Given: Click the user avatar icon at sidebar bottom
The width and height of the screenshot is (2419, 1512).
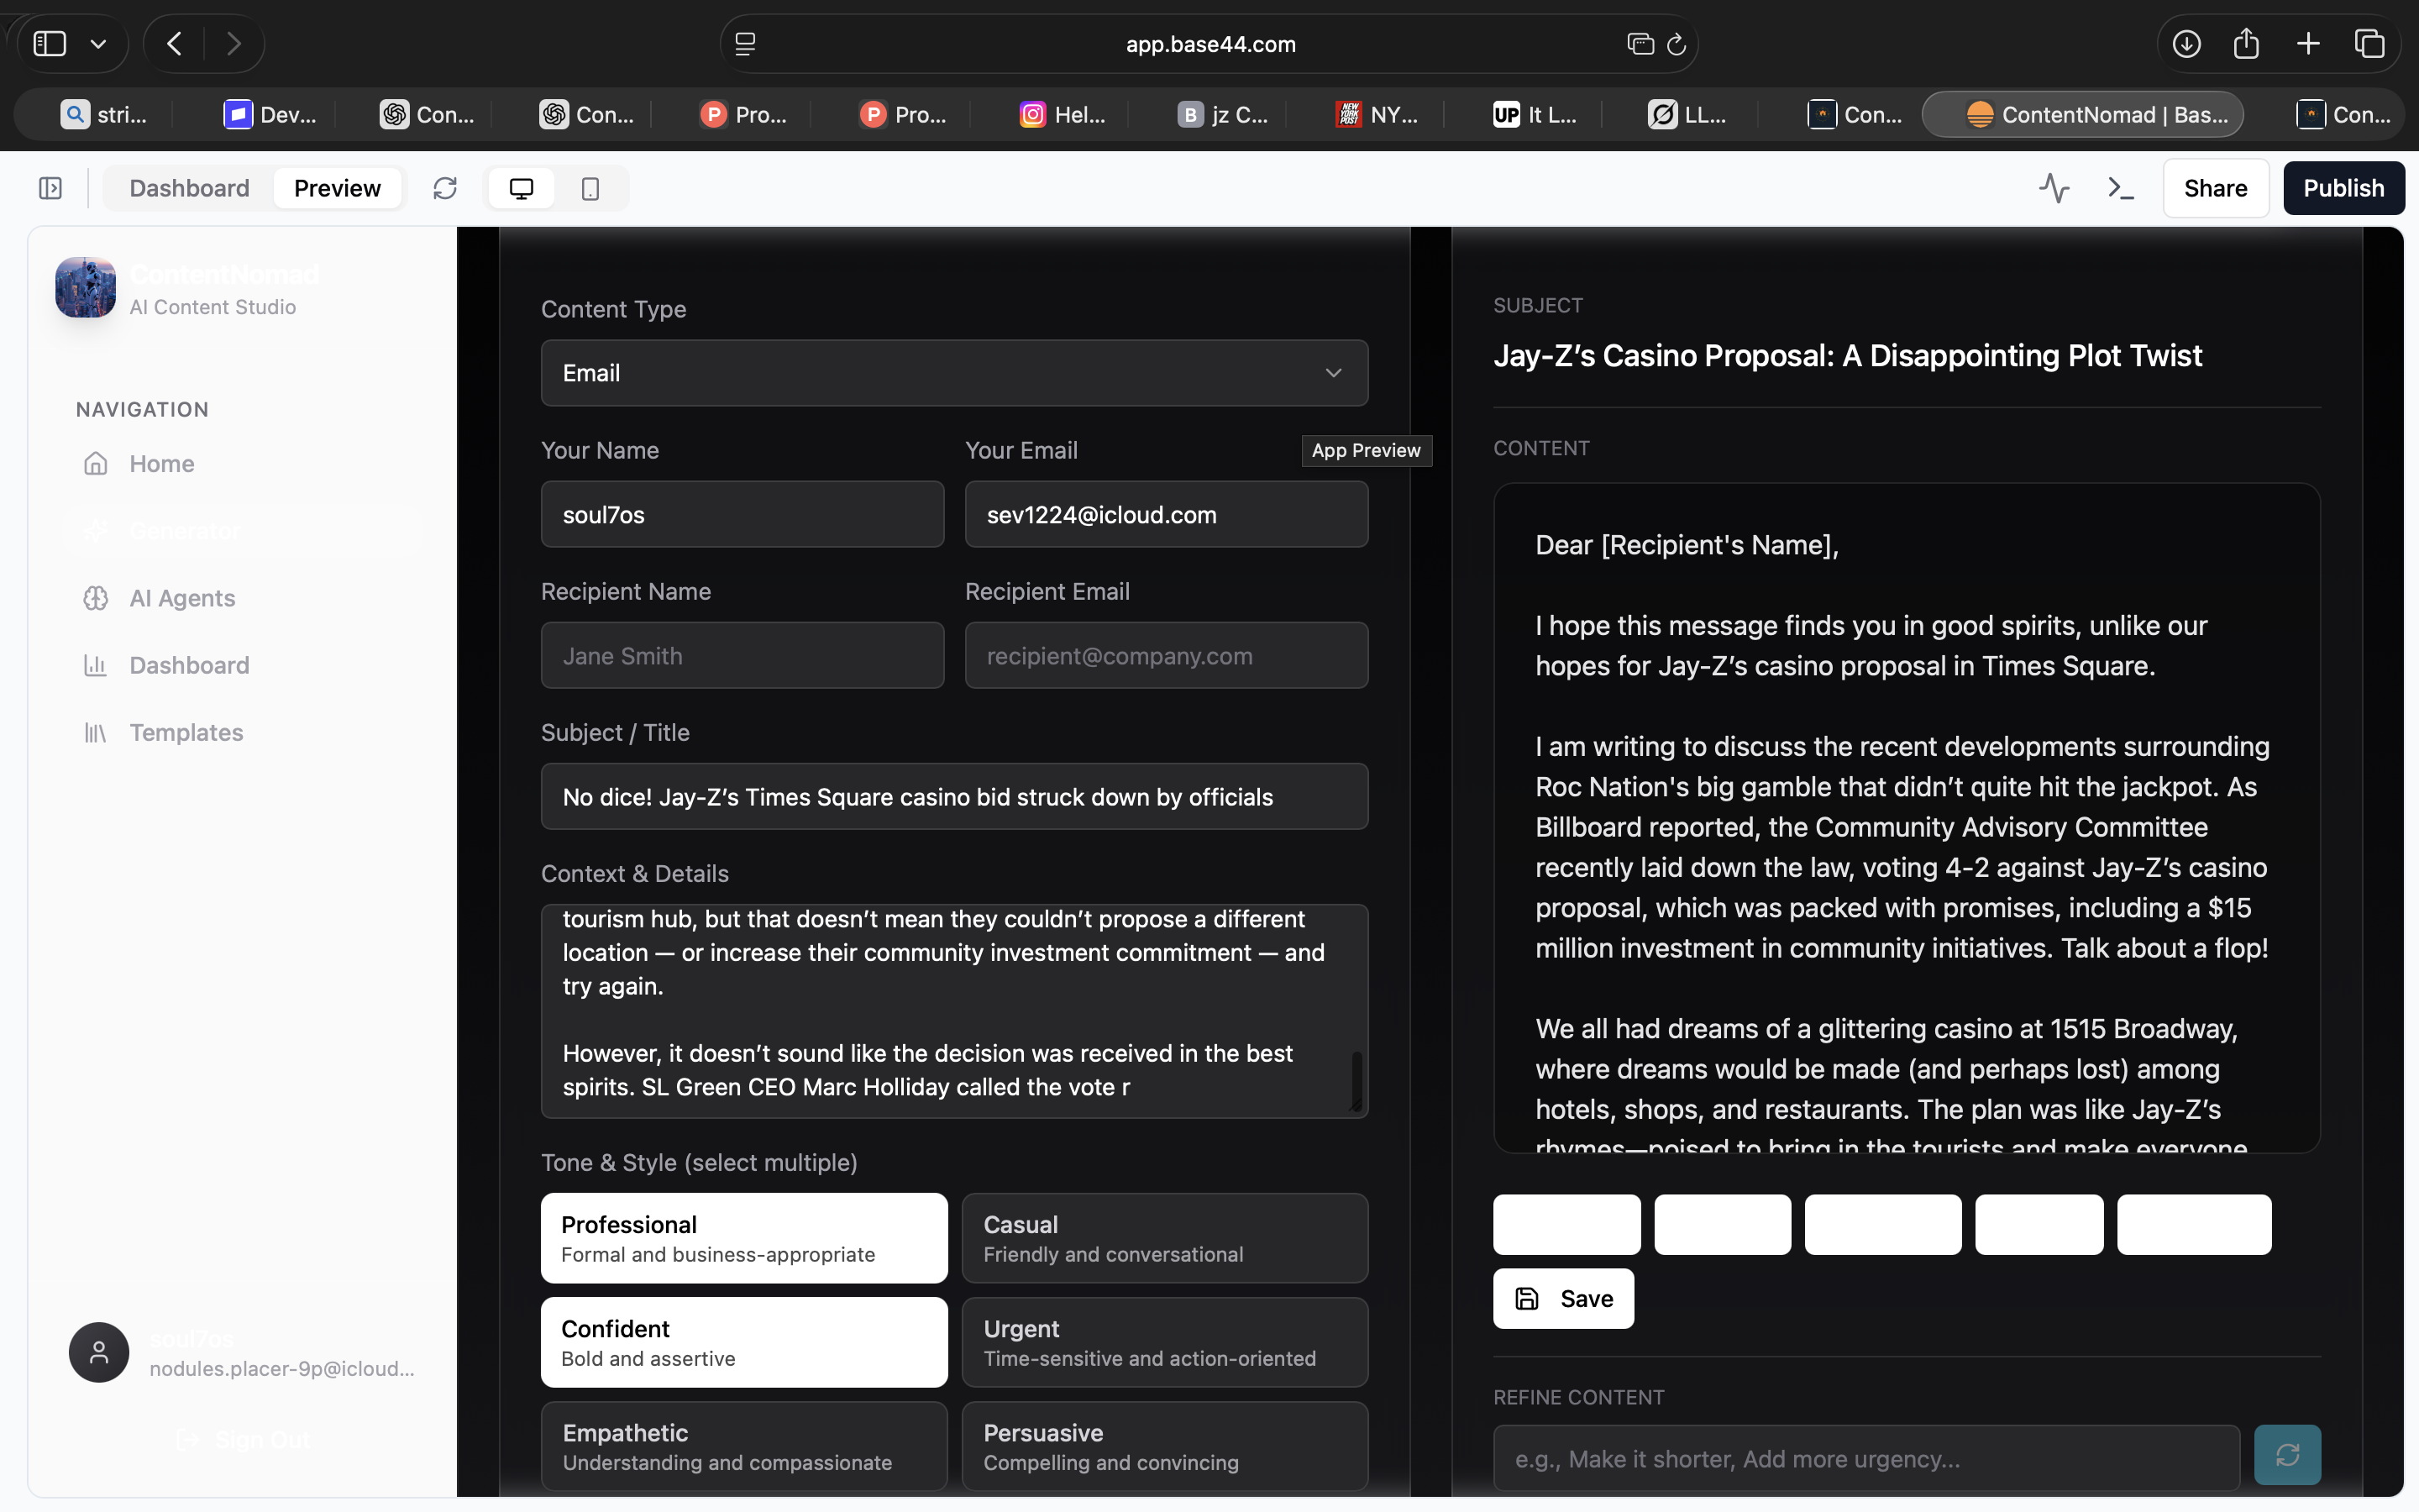Looking at the screenshot, I should pyautogui.click(x=98, y=1352).
